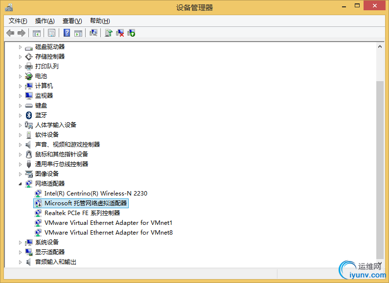Select the 打印队列 printer icon
Viewport: 389px width, 283px height.
[x=29, y=66]
